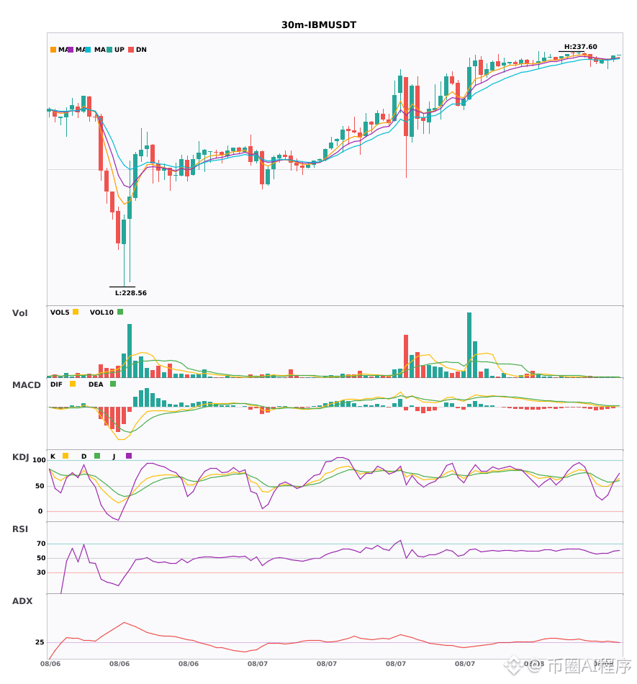Click the red DN legend swatch

[x=131, y=50]
